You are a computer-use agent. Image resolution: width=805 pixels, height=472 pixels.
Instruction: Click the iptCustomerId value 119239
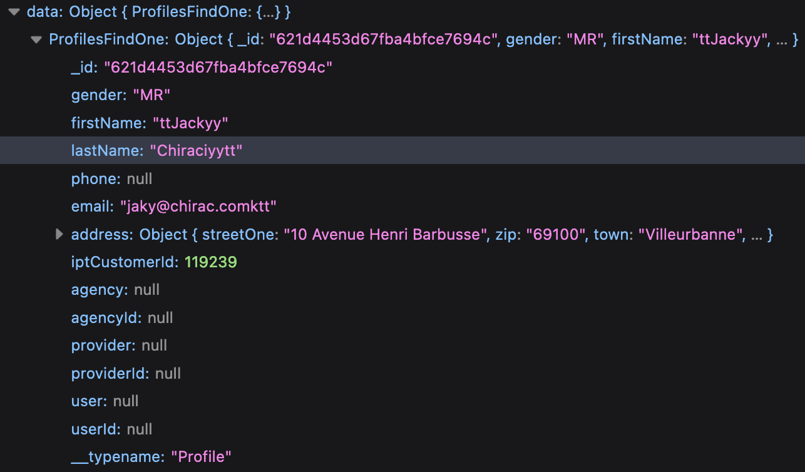pyautogui.click(x=211, y=262)
